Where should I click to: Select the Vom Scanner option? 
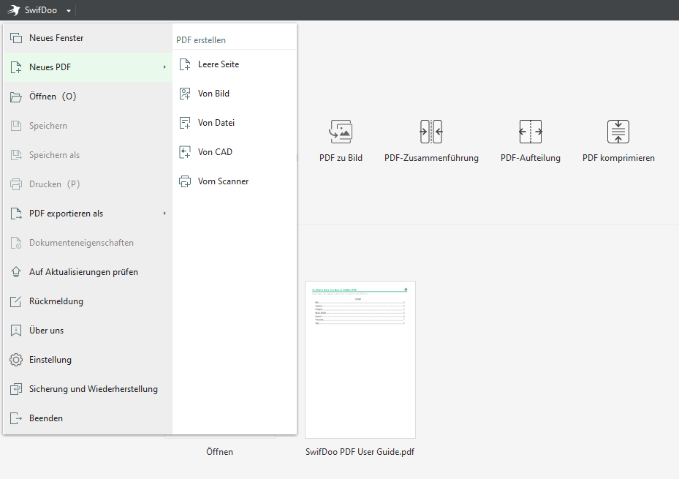[235, 181]
